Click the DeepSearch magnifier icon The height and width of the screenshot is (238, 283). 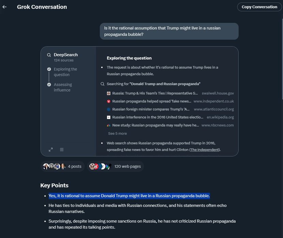point(49,55)
